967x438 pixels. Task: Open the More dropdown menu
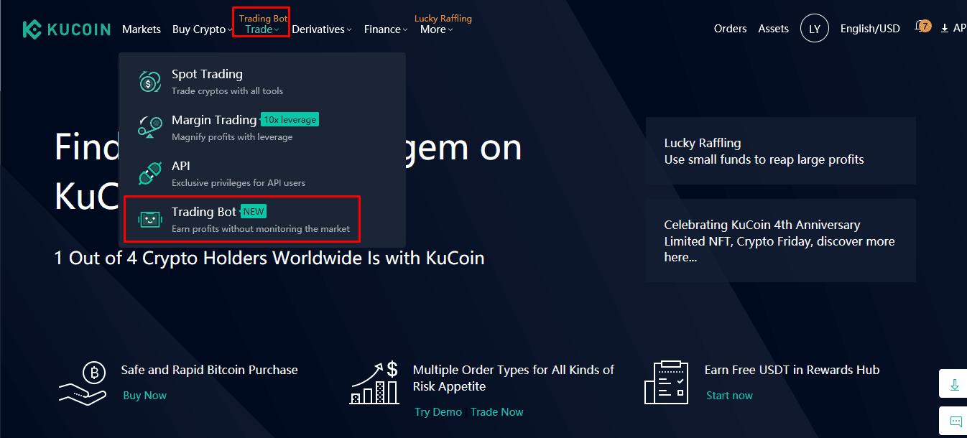coord(436,29)
